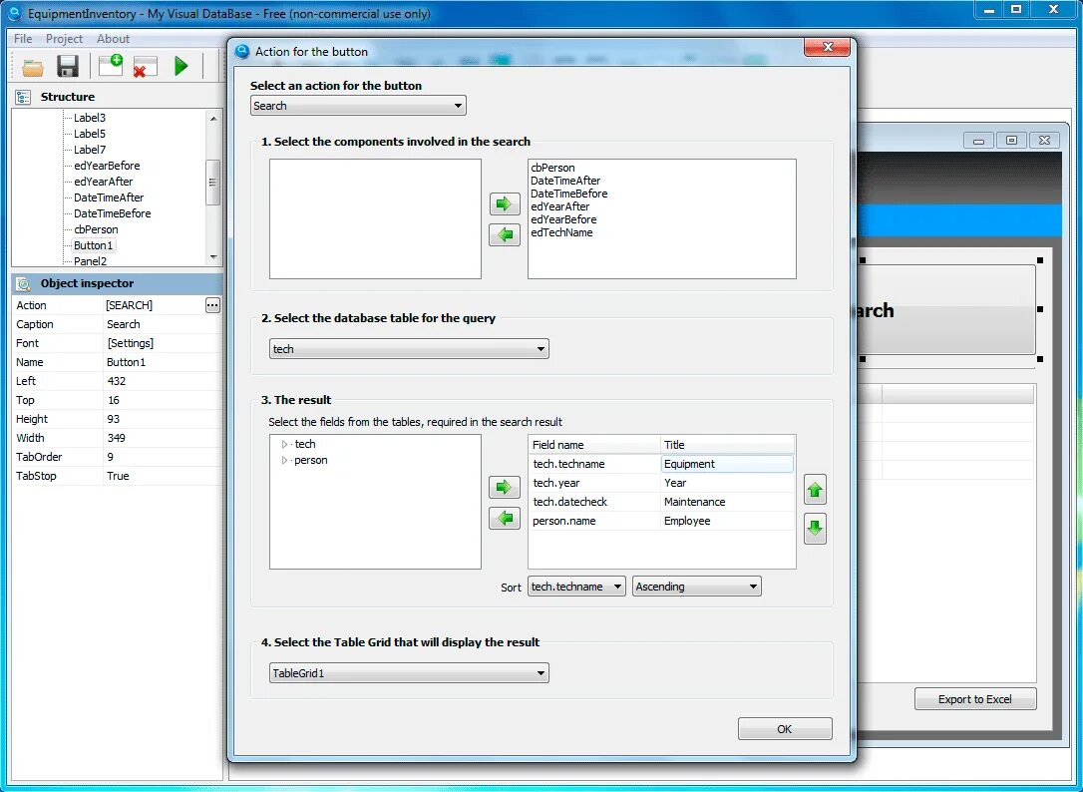1083x792 pixels.
Task: Open the Sort field dropdown tech.techname
Action: (576, 587)
